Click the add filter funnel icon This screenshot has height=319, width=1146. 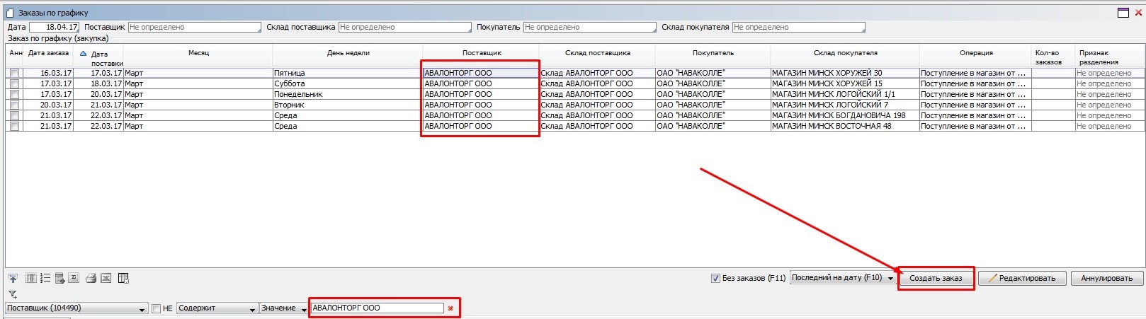(x=13, y=294)
